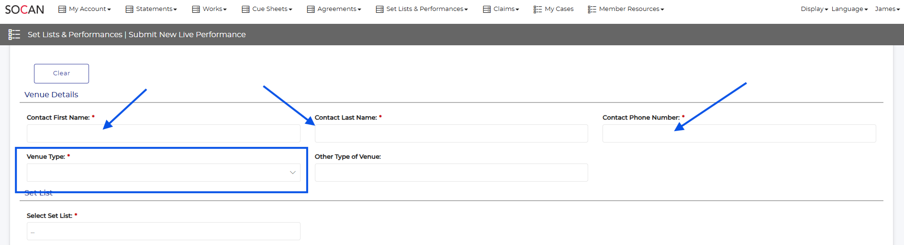904x245 pixels.
Task: Click the icon beside My Account
Action: click(x=62, y=9)
